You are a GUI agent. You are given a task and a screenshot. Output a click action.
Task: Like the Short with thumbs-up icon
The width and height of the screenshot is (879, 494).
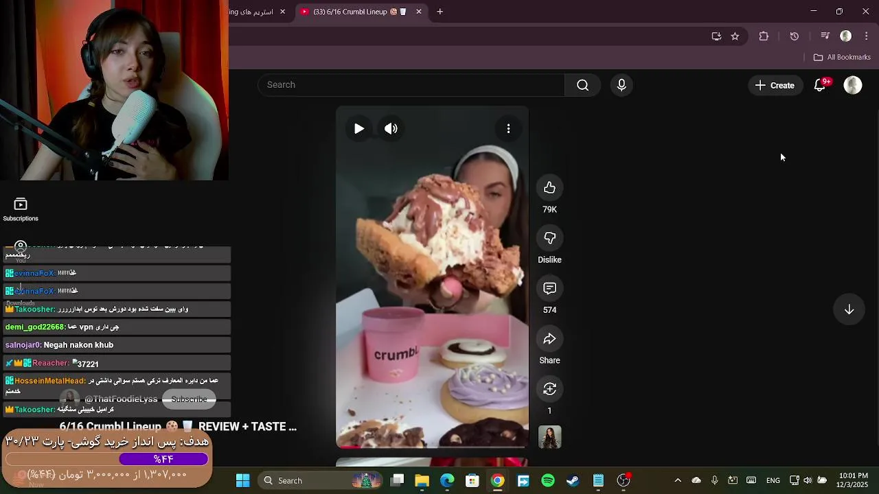[549, 187]
